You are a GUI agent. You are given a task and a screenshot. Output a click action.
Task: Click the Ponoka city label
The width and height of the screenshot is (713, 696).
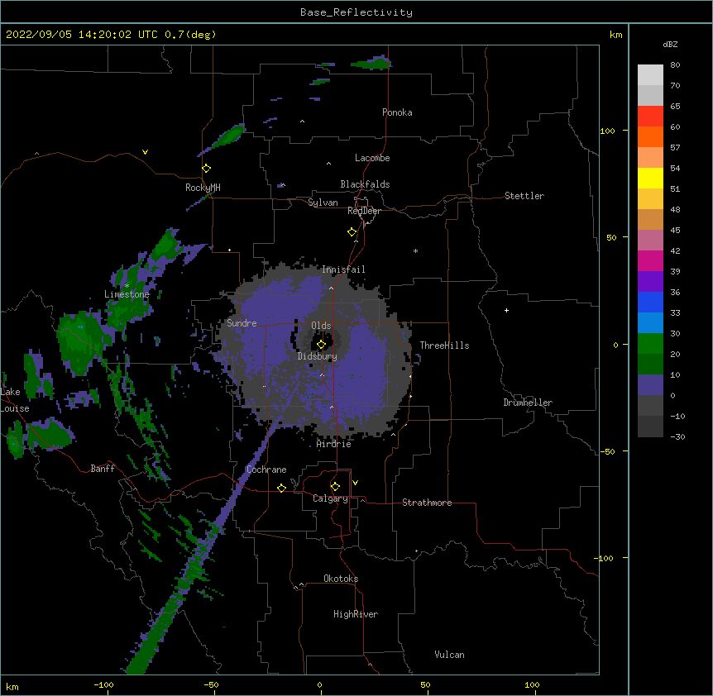pos(397,112)
